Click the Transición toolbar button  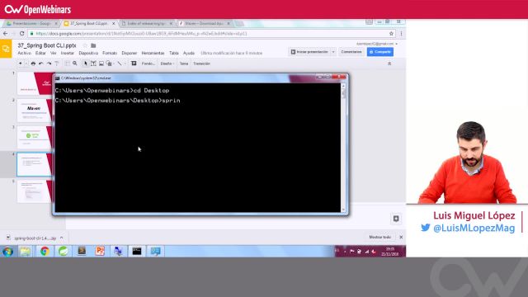pos(201,64)
